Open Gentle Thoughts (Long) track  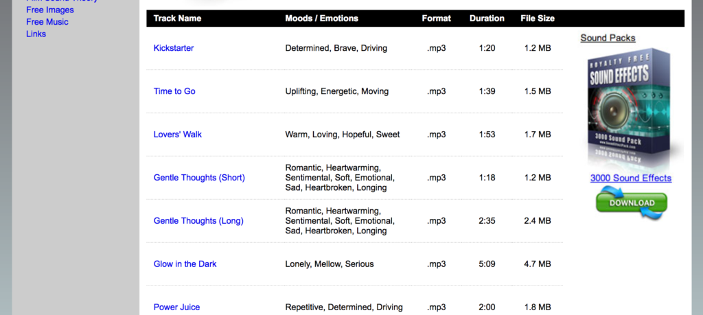coord(198,221)
